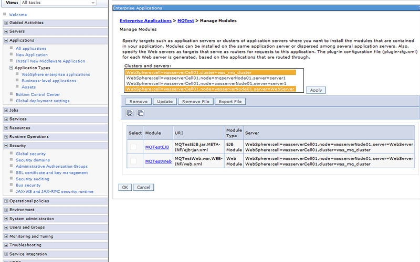Click OK to save module mappings

125,188
